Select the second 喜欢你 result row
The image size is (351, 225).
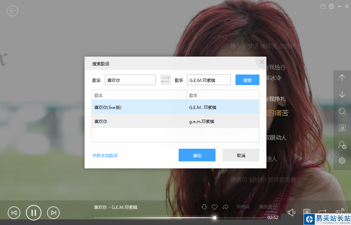click(x=175, y=121)
